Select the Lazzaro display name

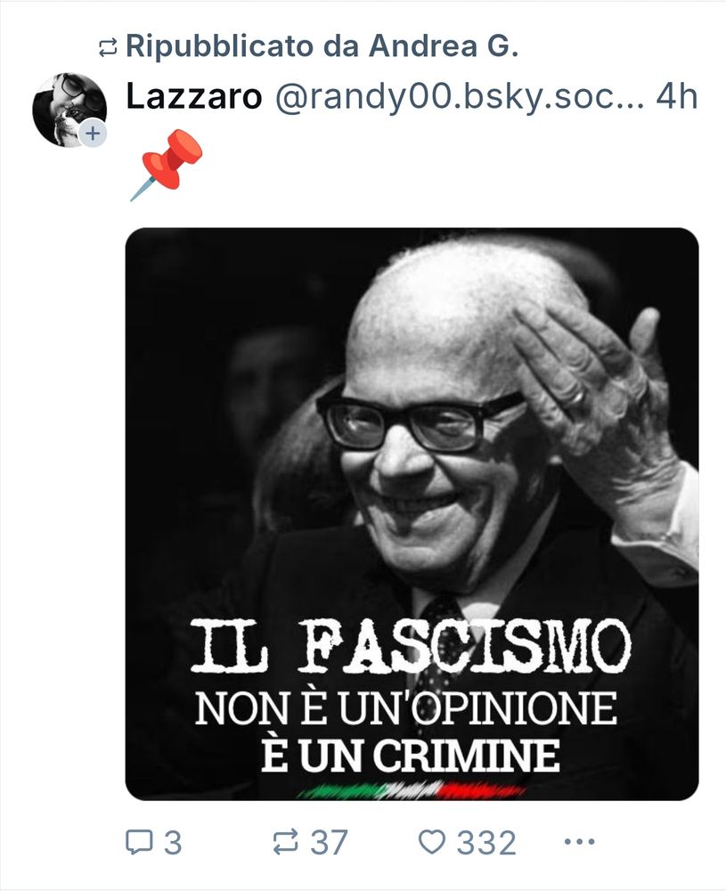(x=193, y=96)
